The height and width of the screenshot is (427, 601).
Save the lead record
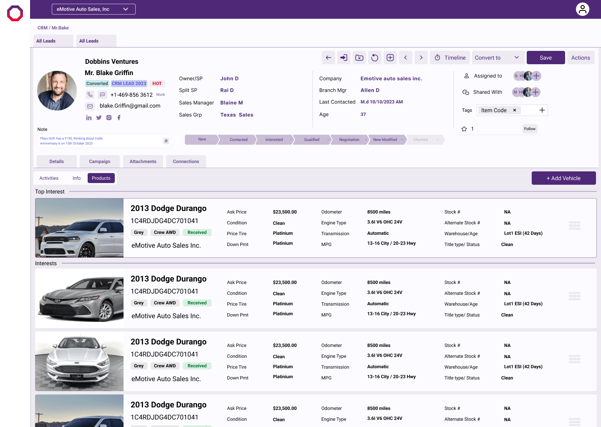[546, 58]
